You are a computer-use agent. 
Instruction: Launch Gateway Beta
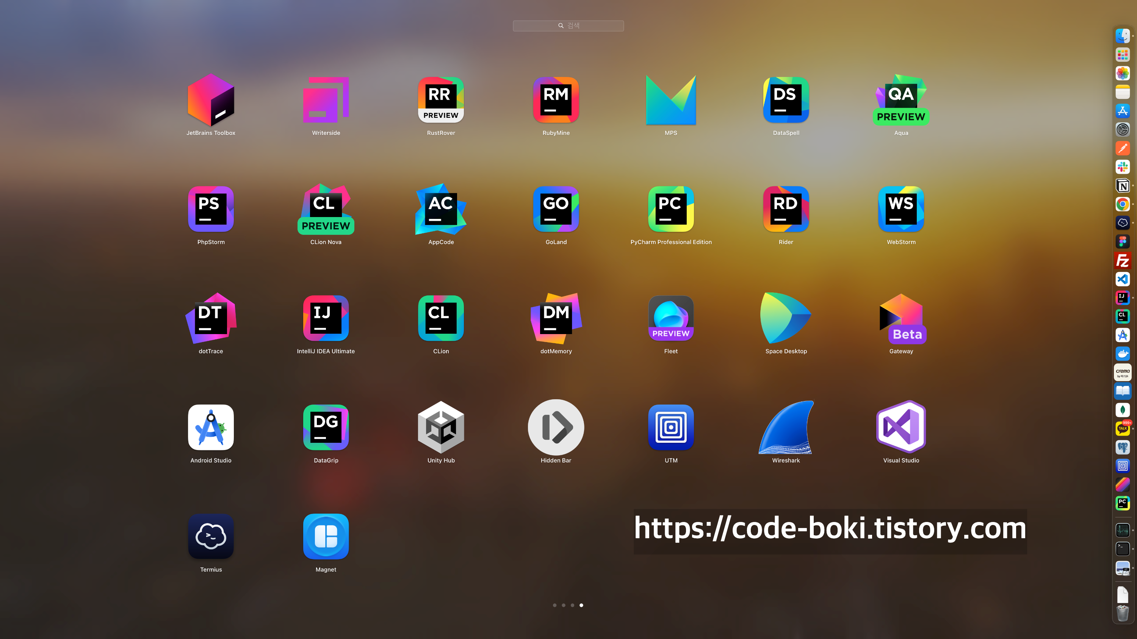coord(901,318)
